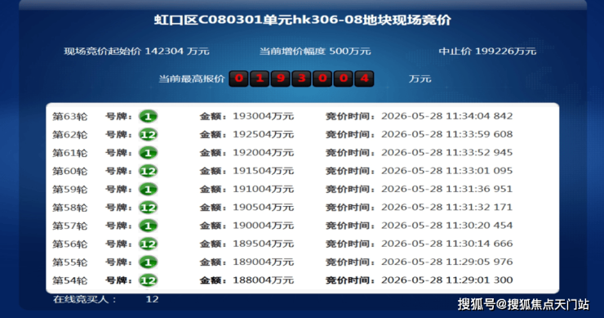The image size is (604, 318).
Task: Click the green badge 1 in round 63
Action: click(x=148, y=116)
